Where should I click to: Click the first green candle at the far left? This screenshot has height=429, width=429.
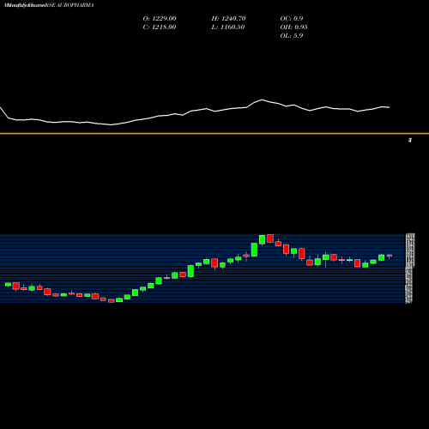click(8, 284)
